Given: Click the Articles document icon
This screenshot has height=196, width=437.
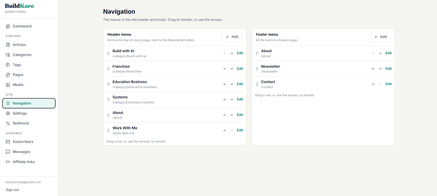Looking at the screenshot, I should coord(8,45).
